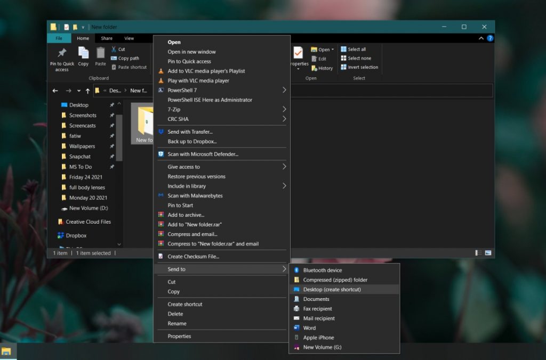The width and height of the screenshot is (546, 360).
Task: Unpin Screenshots using its pin icon
Action: pyautogui.click(x=113, y=115)
